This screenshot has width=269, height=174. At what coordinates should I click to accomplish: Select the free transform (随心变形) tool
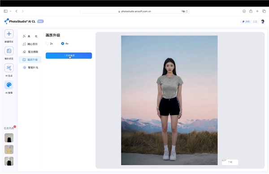coord(30,44)
